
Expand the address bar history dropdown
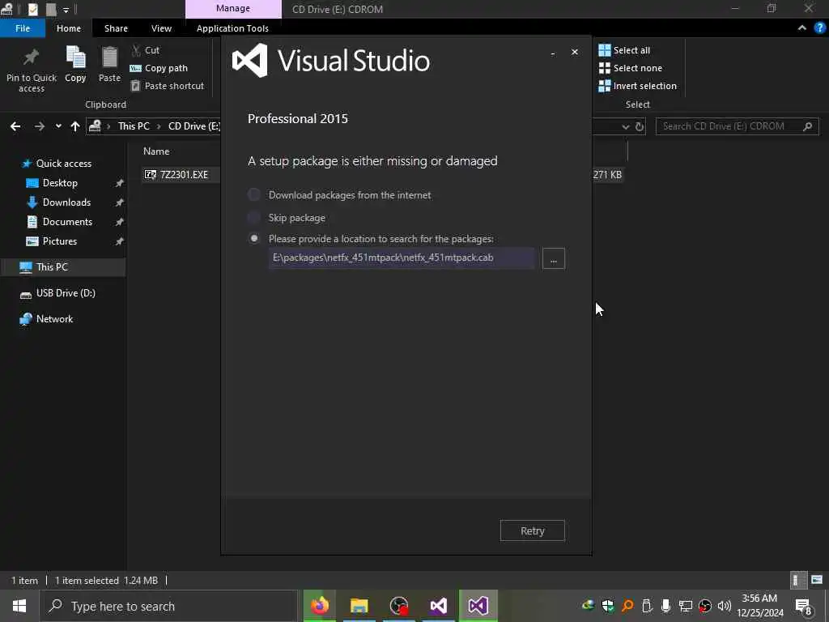[x=626, y=126]
